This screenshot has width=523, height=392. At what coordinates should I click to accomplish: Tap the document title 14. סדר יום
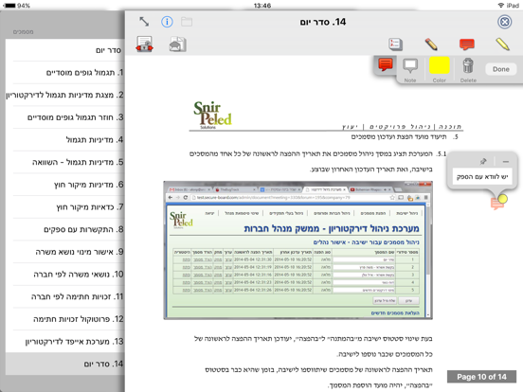(x=323, y=22)
